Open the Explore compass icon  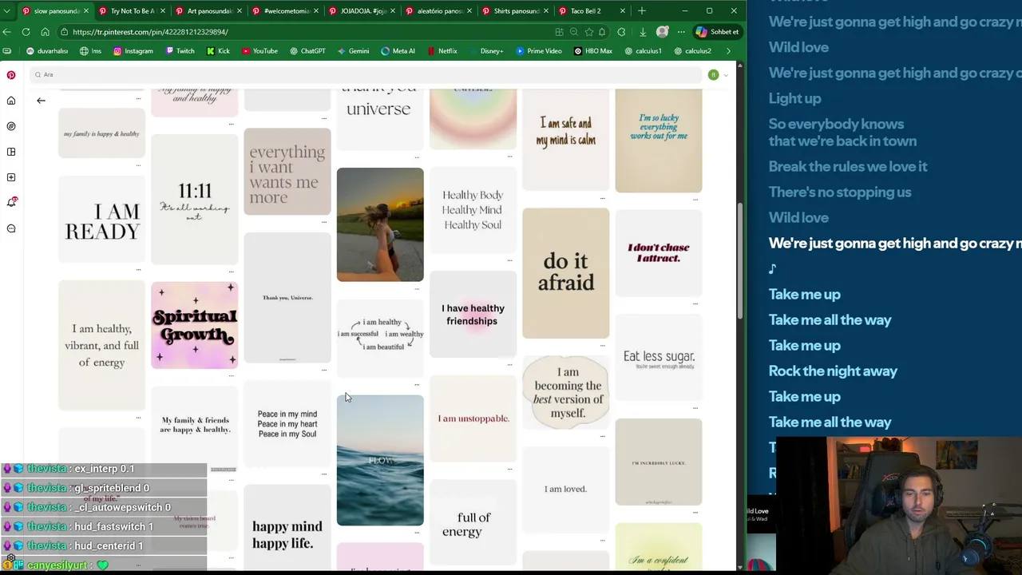point(11,126)
